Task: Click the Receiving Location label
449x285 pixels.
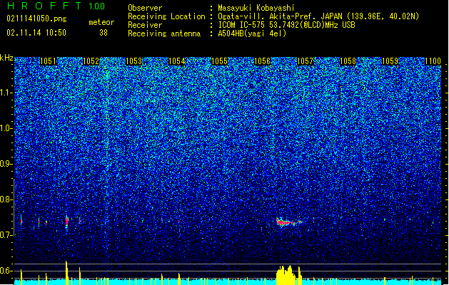Action: point(166,16)
